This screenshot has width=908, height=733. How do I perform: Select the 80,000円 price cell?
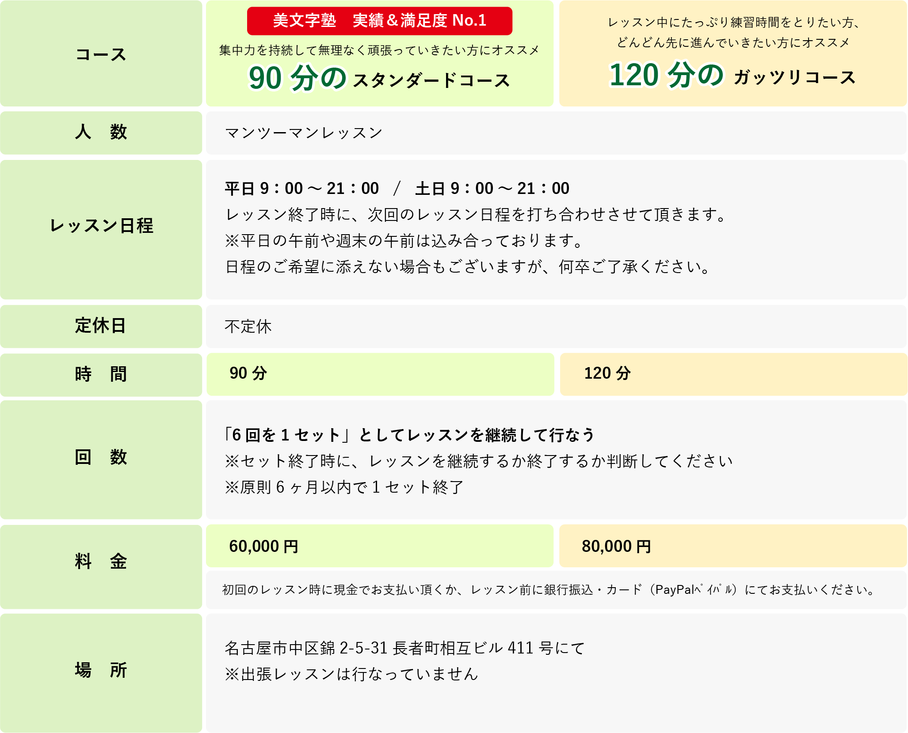[x=733, y=547]
